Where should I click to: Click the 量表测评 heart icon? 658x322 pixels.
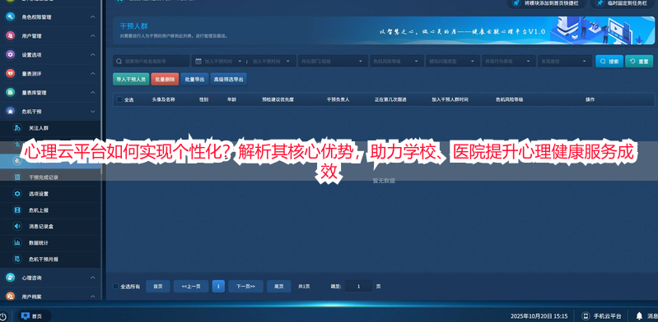[10, 74]
